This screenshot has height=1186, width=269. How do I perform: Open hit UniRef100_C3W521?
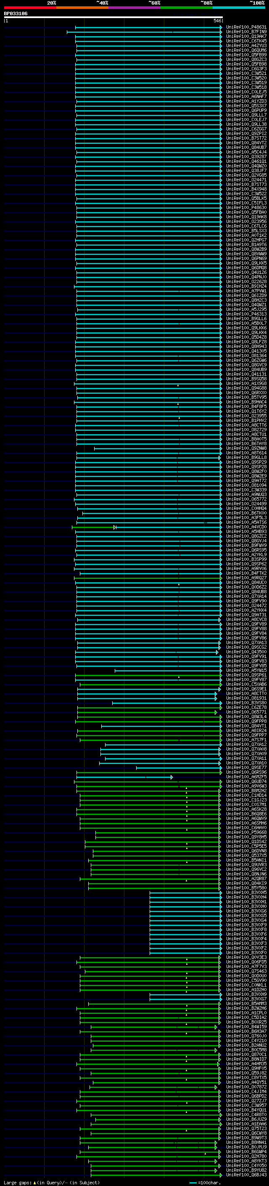tap(246, 74)
